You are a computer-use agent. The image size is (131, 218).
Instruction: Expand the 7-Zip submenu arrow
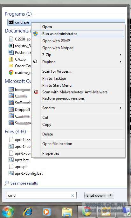tap(121, 54)
